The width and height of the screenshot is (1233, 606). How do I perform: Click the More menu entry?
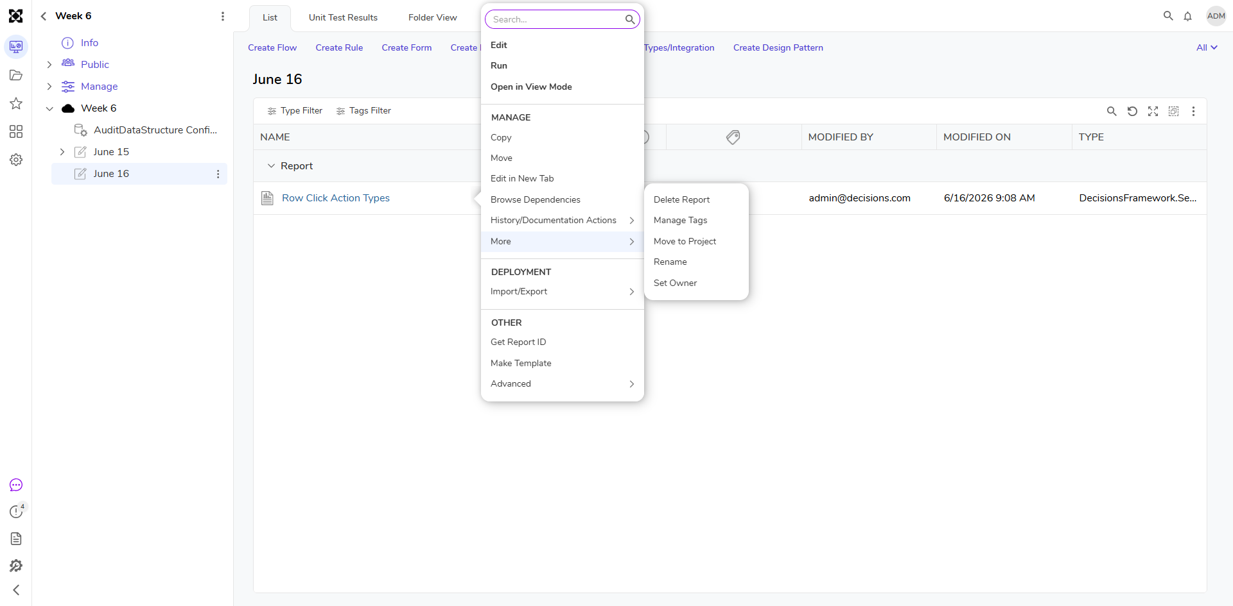click(x=563, y=242)
